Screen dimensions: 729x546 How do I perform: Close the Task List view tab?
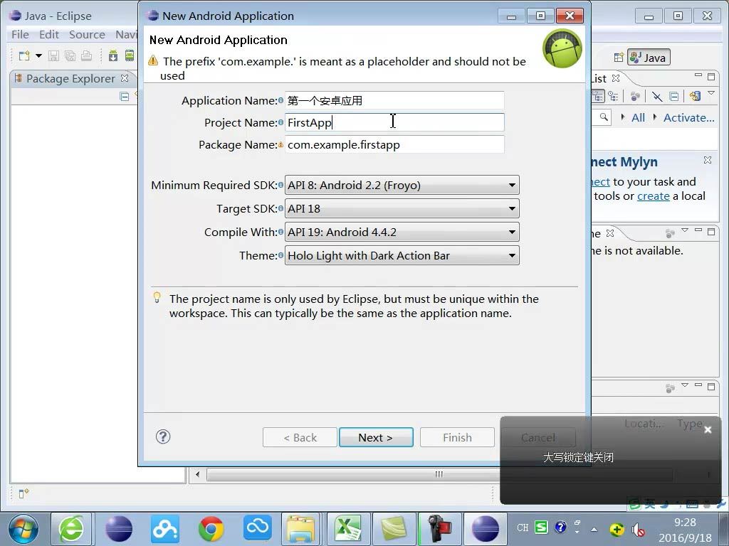click(x=616, y=78)
